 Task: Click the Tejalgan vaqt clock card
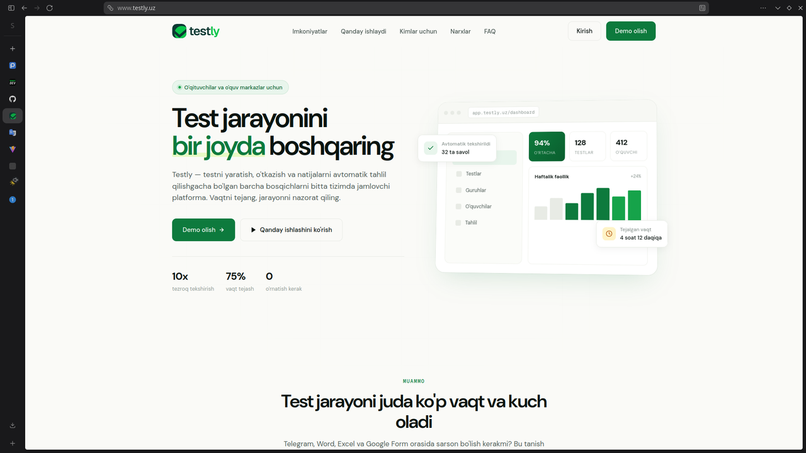click(632, 233)
